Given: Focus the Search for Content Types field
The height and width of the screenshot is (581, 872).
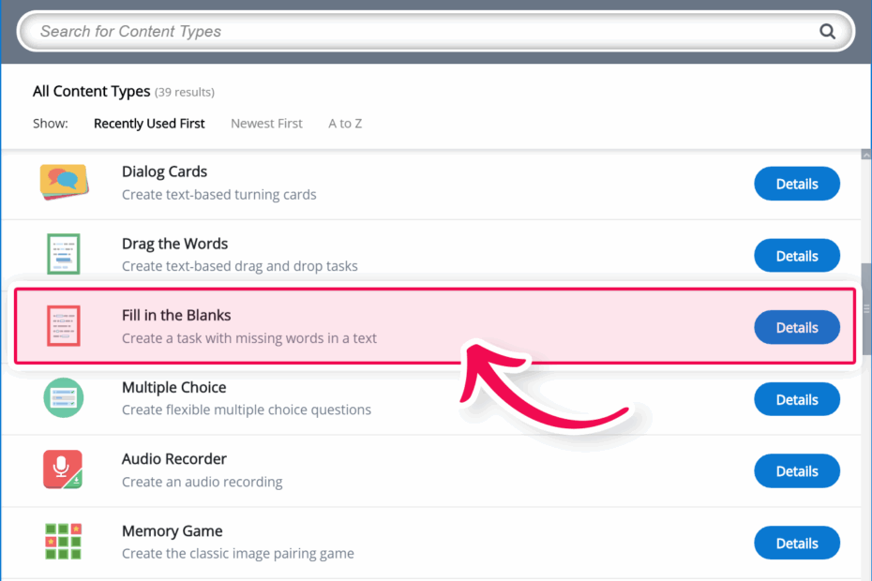Looking at the screenshot, I should coord(423,32).
